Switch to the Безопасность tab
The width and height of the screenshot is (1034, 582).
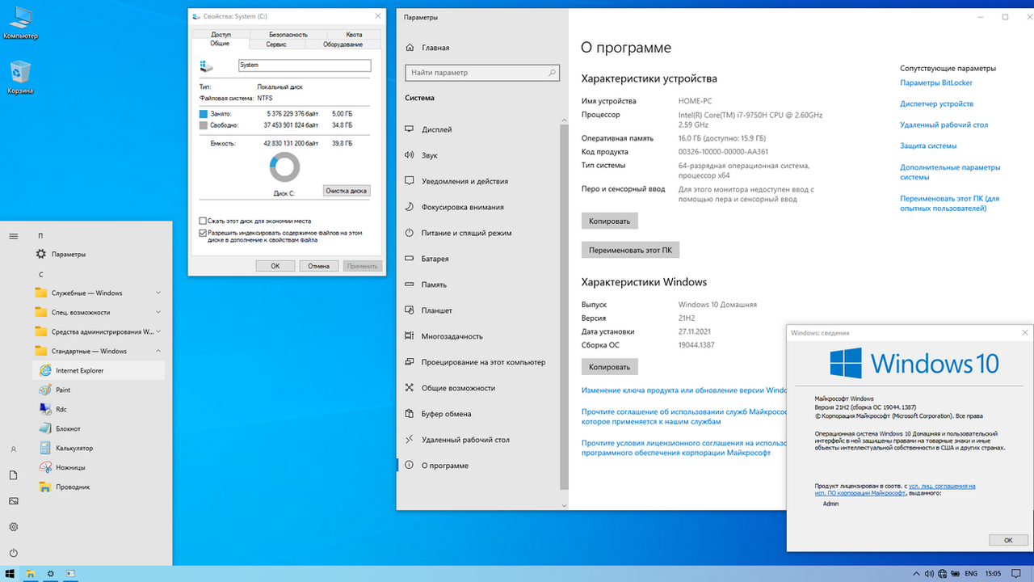point(288,35)
